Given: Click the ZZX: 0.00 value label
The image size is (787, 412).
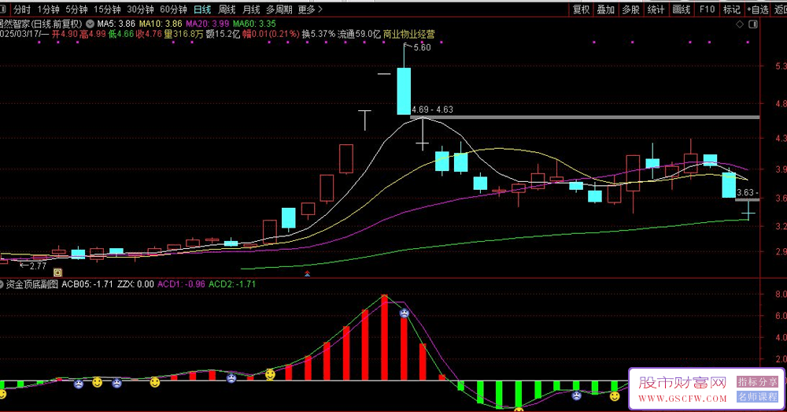Looking at the screenshot, I should point(135,284).
